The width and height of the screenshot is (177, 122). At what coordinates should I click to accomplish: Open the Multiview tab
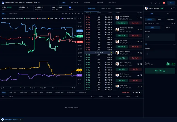(75, 2)
